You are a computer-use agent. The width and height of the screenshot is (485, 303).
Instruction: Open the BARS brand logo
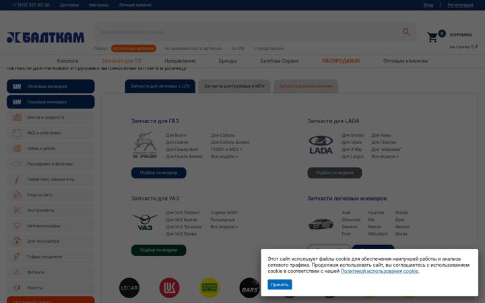click(250, 288)
